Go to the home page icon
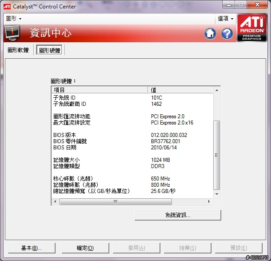 pyautogui.click(x=210, y=33)
